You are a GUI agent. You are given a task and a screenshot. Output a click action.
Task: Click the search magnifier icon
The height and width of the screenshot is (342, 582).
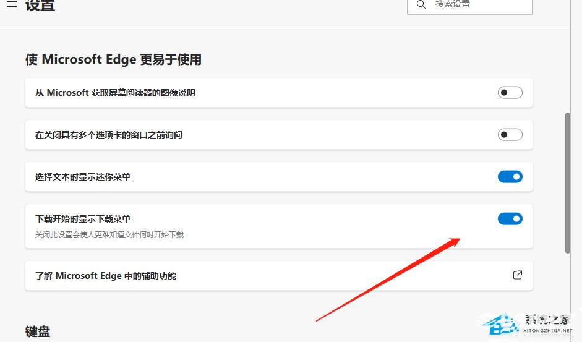421,4
